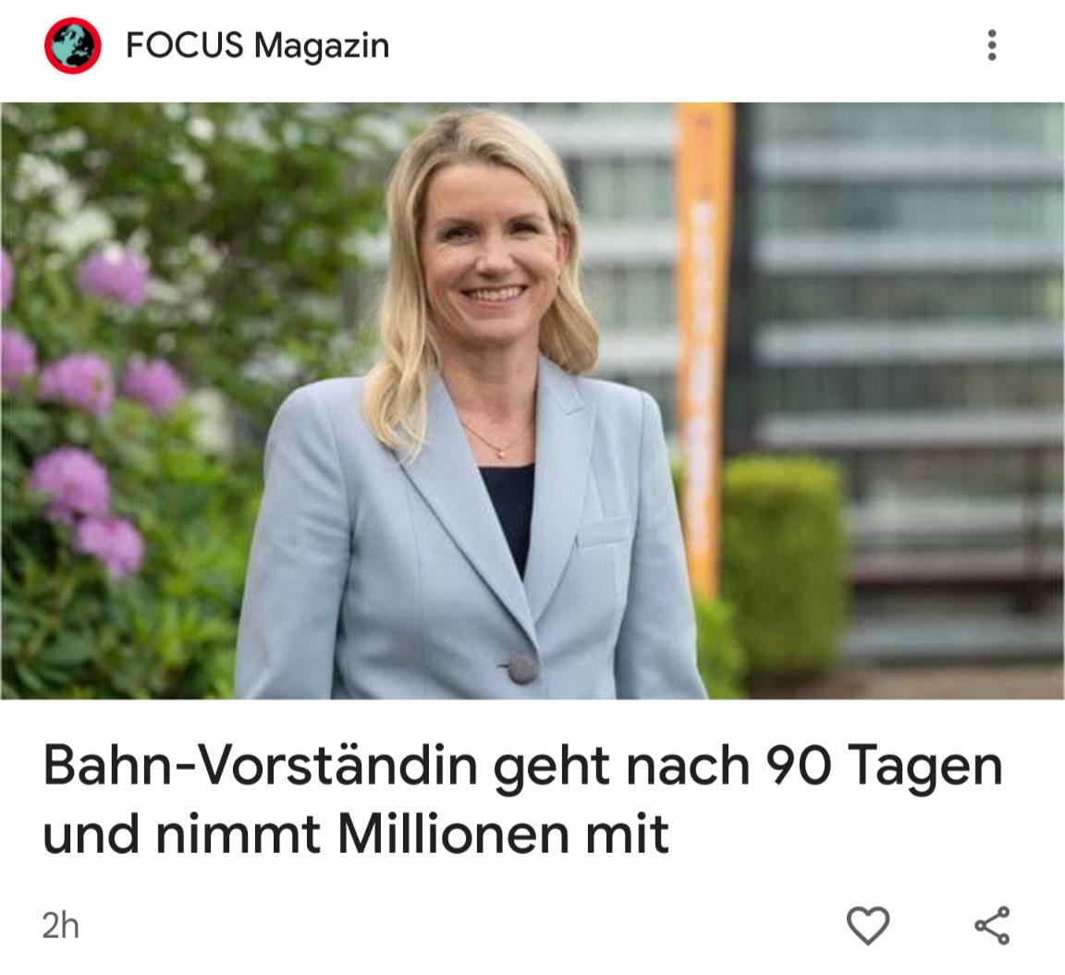Click the headline text '90 Tagen'
Image resolution: width=1065 pixels, height=975 pixels.
point(885,767)
